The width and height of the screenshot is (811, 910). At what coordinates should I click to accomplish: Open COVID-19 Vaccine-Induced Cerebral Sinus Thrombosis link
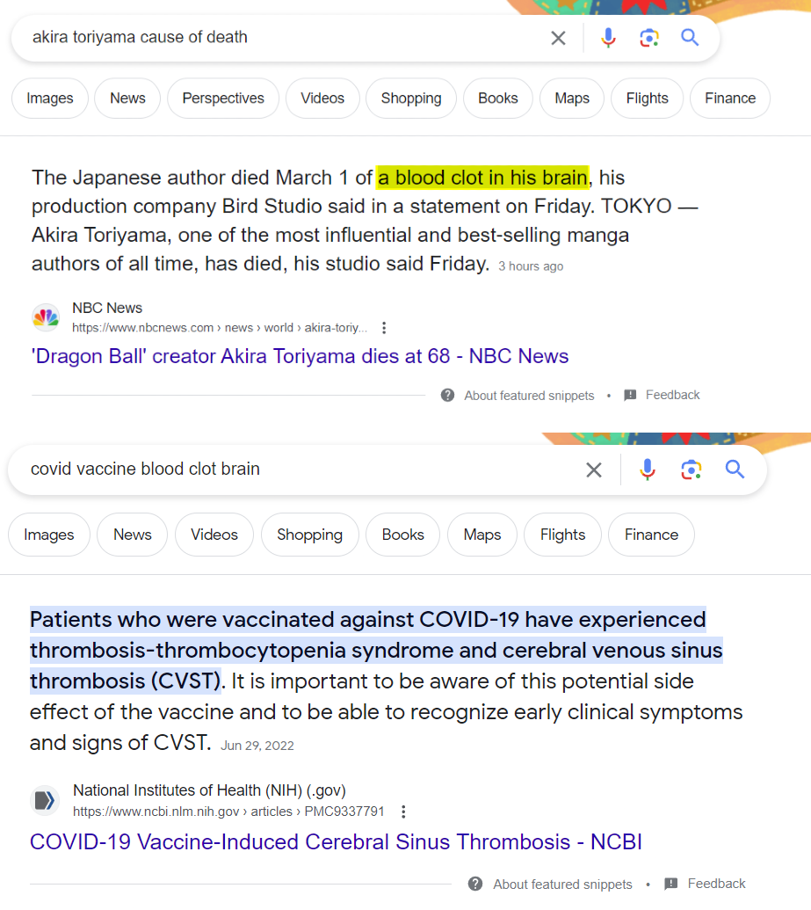coord(336,841)
